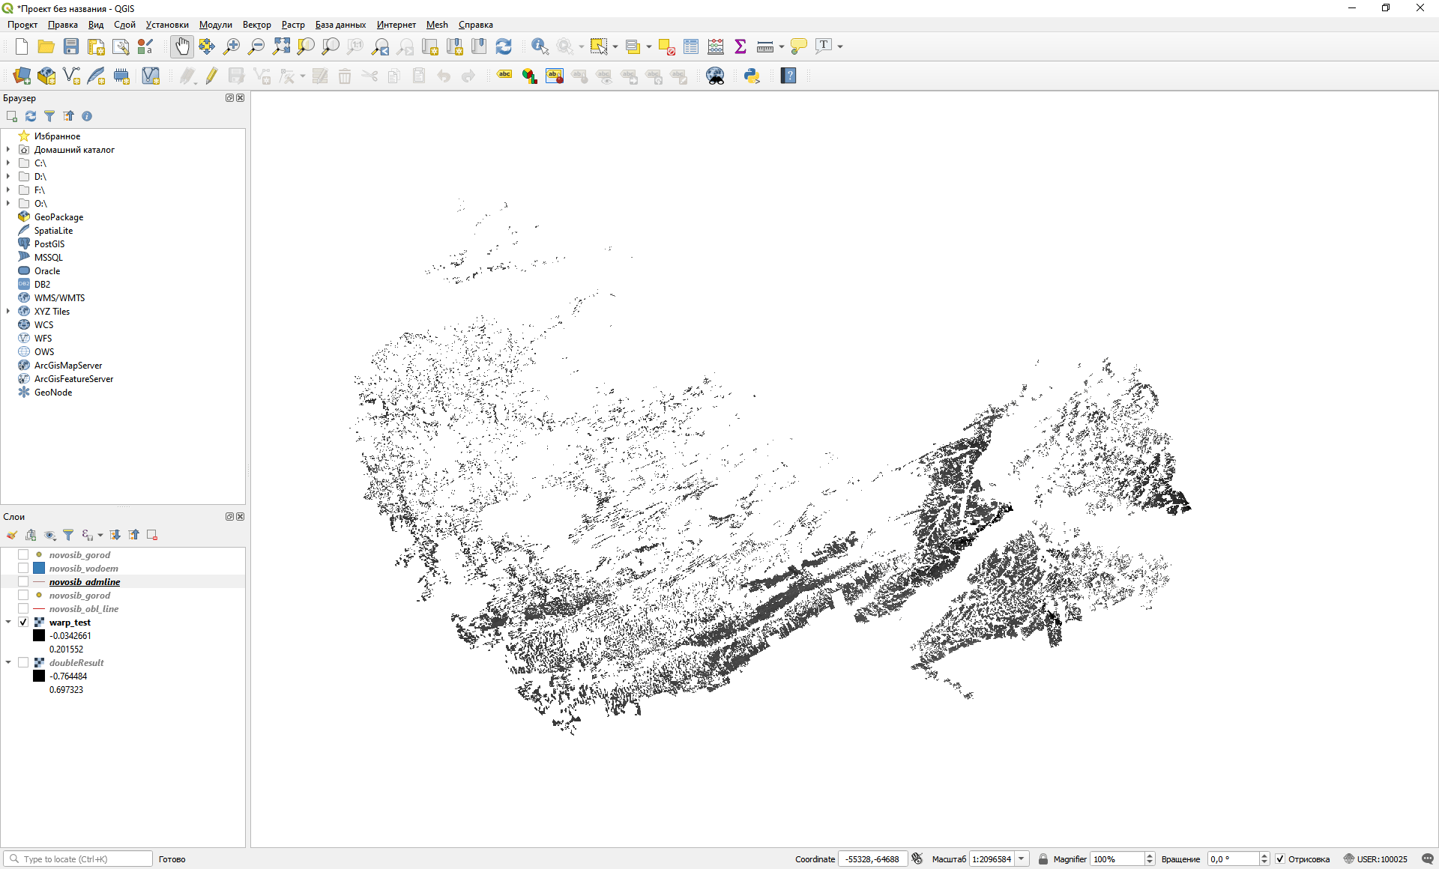
Task: Toggle visibility of second novosib_gorod layer
Action: (x=23, y=596)
